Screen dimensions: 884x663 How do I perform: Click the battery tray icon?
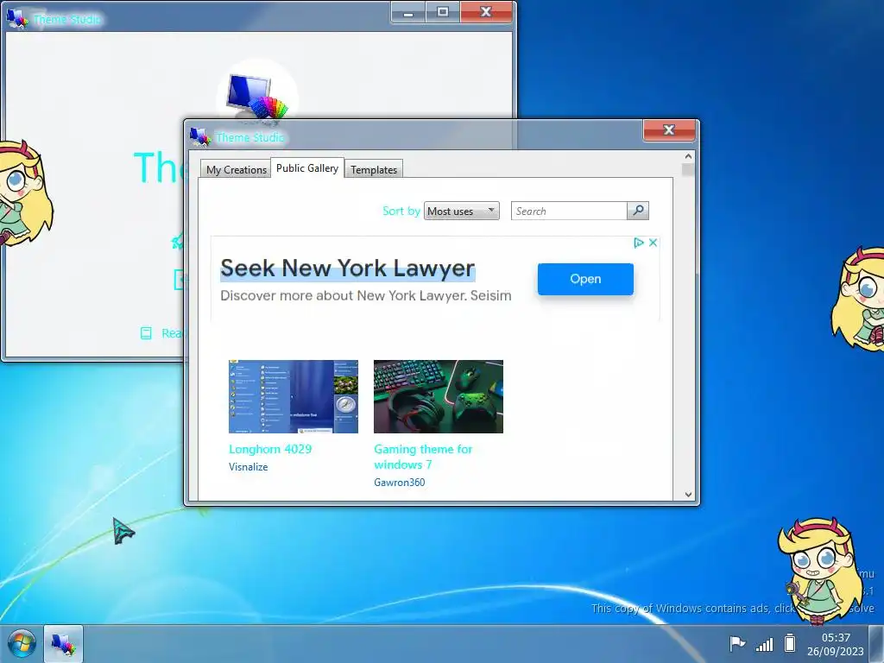tap(790, 642)
